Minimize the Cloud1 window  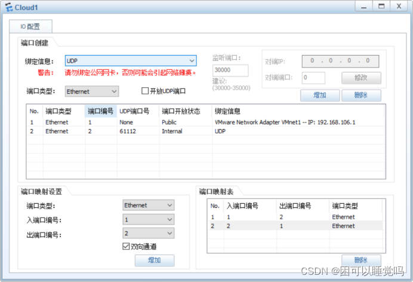(363, 7)
